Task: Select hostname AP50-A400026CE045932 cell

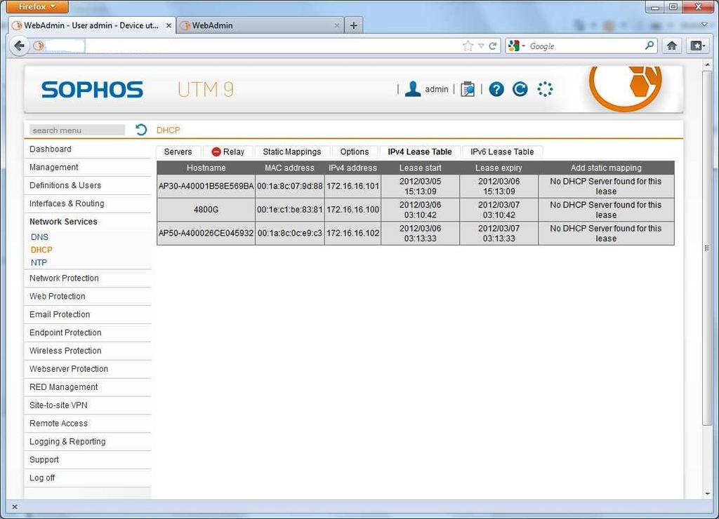Action: pos(206,233)
